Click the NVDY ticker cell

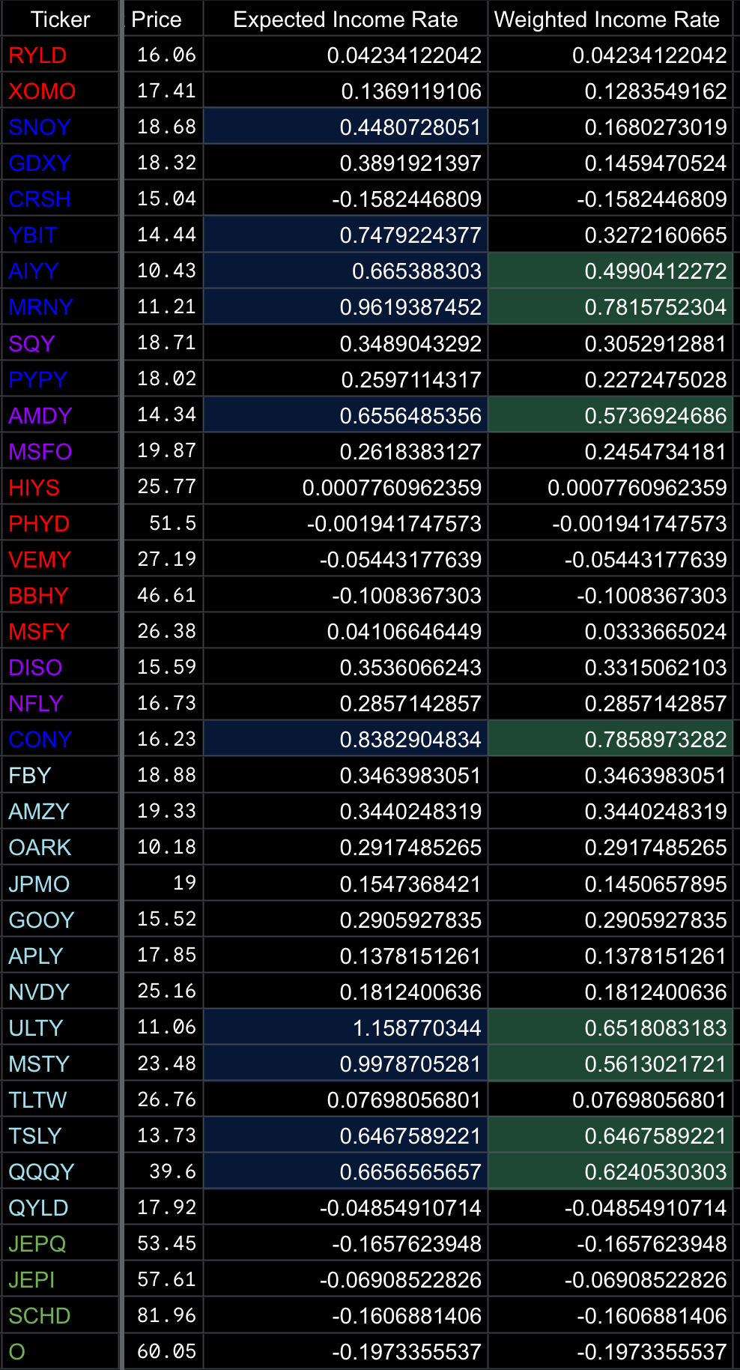[60, 992]
